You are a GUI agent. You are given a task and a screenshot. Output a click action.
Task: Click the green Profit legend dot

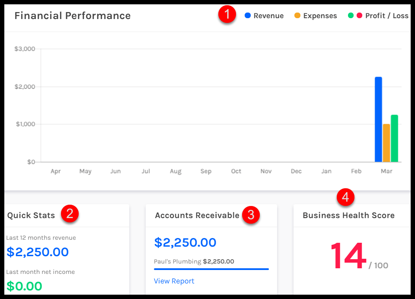(x=351, y=16)
